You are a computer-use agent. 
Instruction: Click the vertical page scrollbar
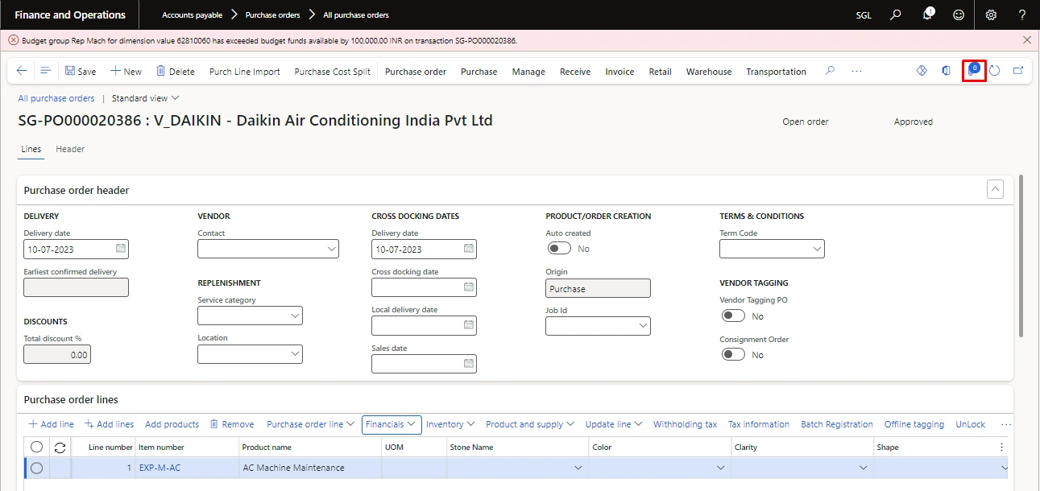(x=1021, y=255)
